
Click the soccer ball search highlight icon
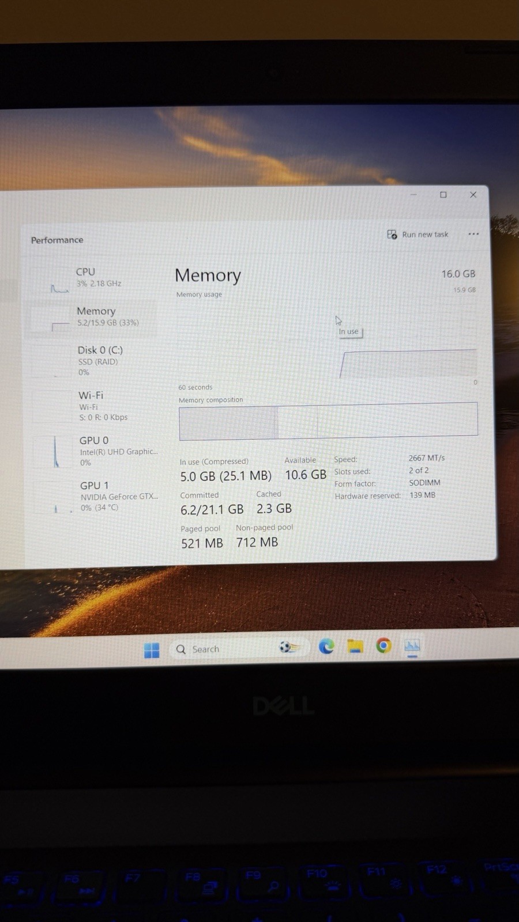tap(289, 648)
